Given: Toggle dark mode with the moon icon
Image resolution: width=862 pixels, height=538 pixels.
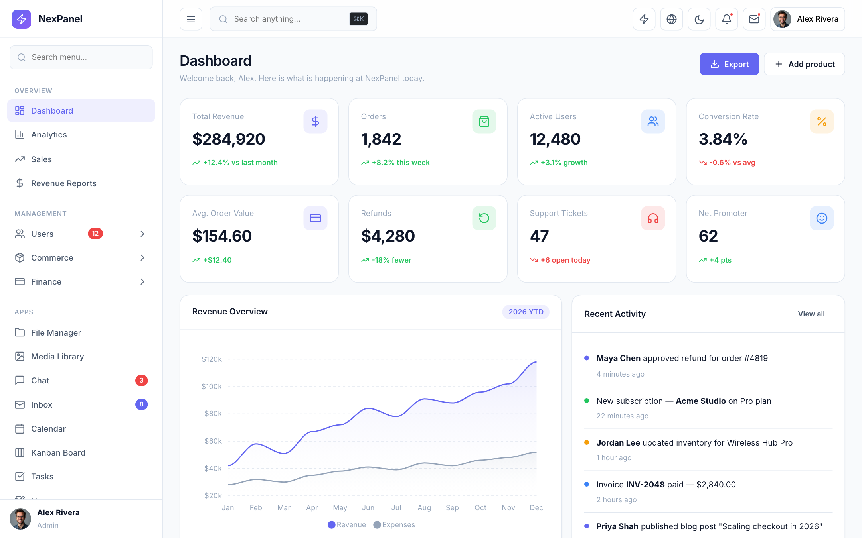Looking at the screenshot, I should click(699, 19).
